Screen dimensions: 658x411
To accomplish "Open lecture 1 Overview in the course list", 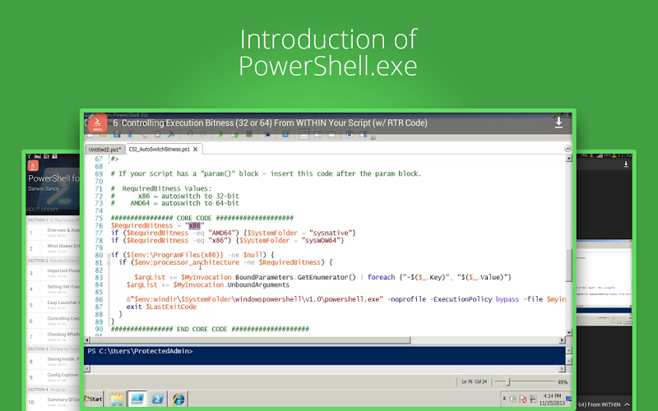I will pos(53,232).
